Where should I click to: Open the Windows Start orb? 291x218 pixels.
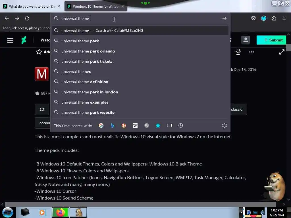pyautogui.click(x=8, y=212)
